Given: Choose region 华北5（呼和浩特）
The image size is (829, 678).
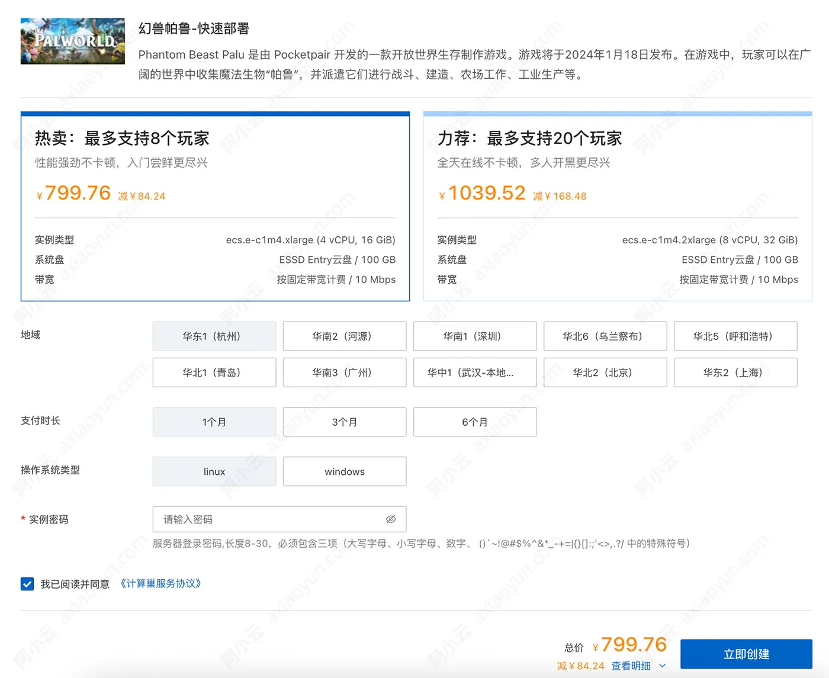Looking at the screenshot, I should tap(735, 336).
